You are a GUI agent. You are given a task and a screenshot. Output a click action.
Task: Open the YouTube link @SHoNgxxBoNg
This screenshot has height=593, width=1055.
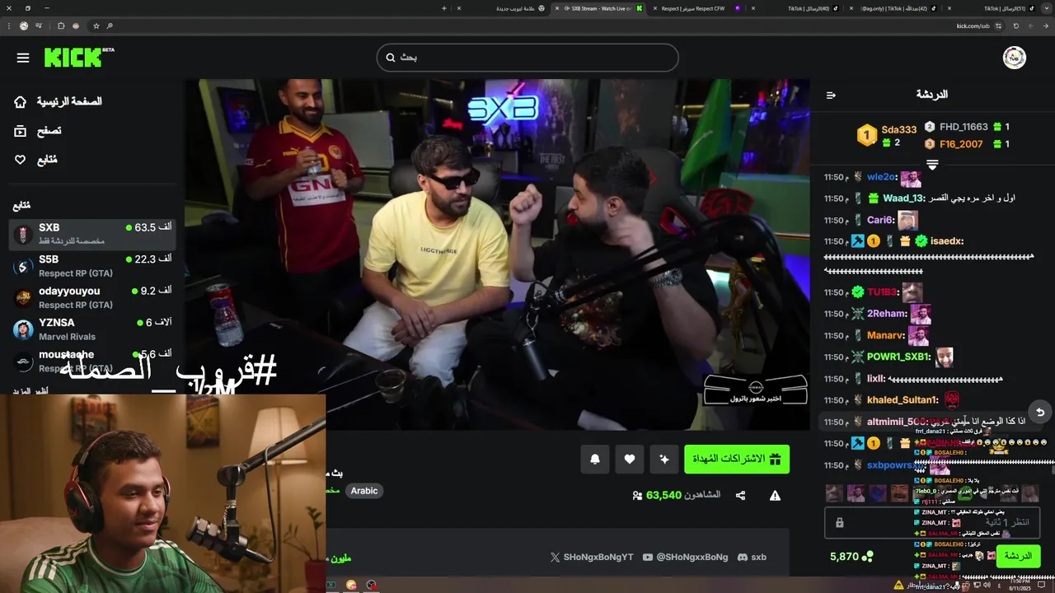click(685, 557)
